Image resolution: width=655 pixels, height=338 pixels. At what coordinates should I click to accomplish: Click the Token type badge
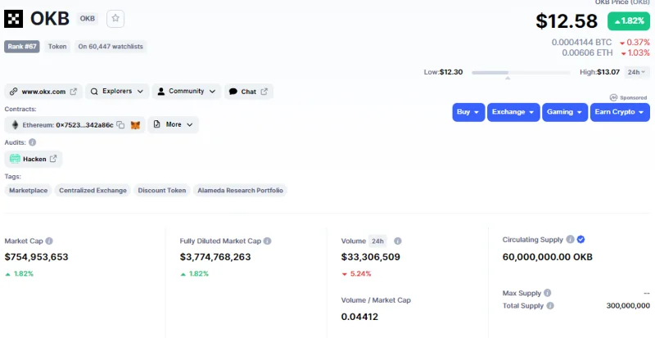coord(57,47)
